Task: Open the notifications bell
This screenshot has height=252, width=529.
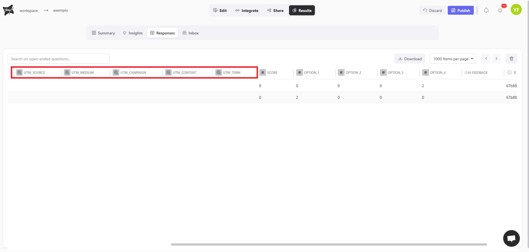Action: [x=486, y=11]
